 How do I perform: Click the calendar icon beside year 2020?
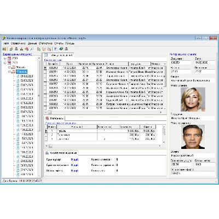[x=9, y=62]
